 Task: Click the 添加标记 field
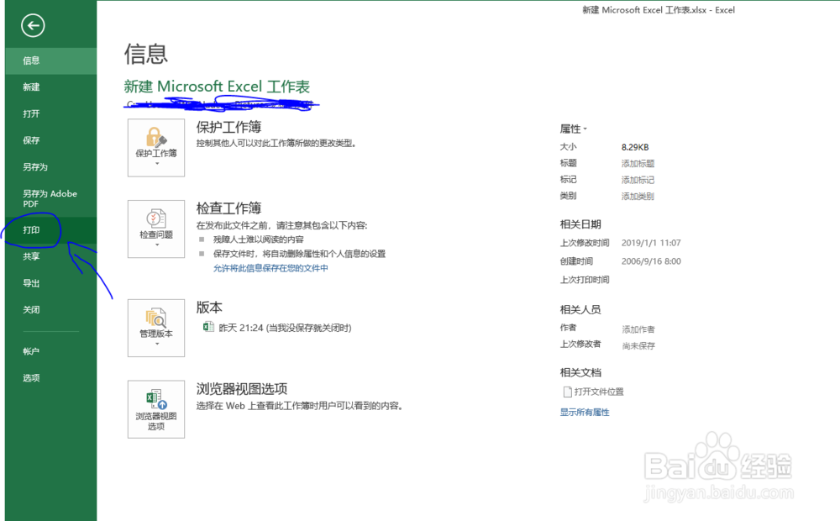638,180
